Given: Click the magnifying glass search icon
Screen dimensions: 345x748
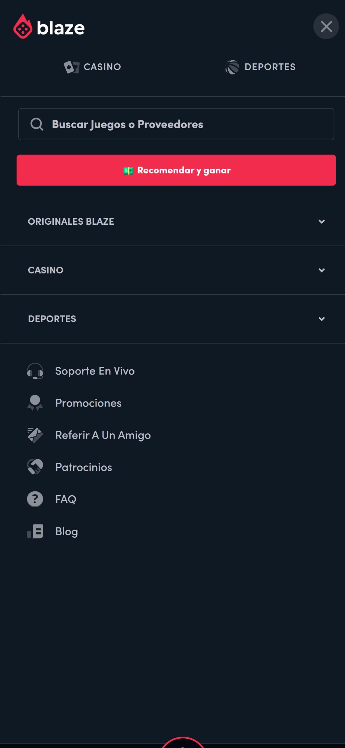Looking at the screenshot, I should coord(37,124).
